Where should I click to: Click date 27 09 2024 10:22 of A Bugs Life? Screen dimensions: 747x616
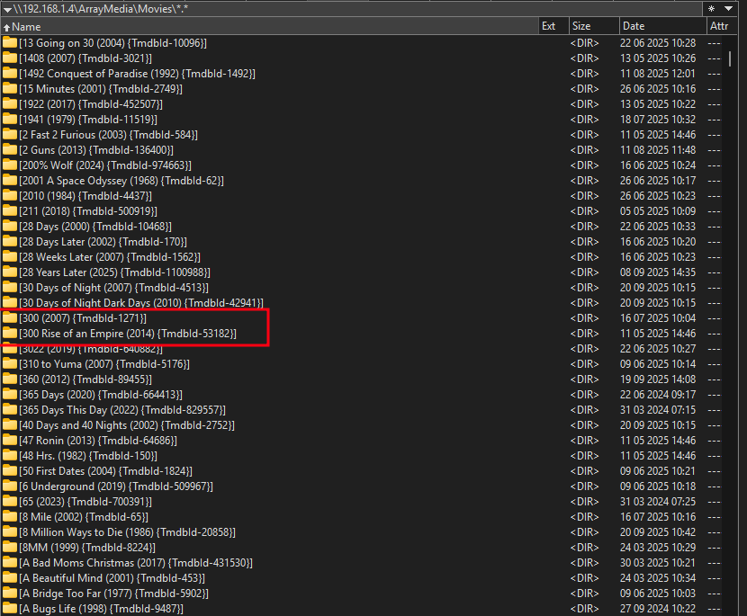pos(657,609)
